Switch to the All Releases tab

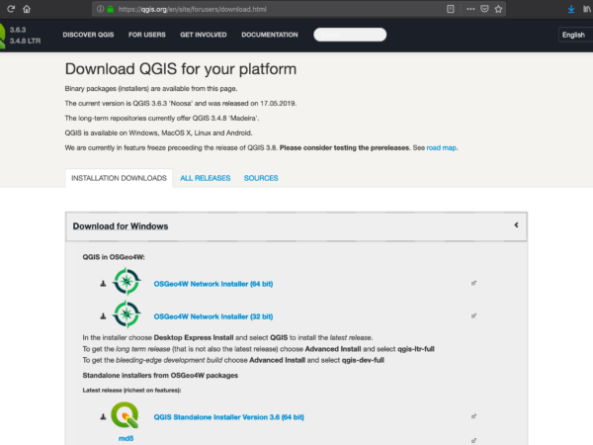(205, 178)
